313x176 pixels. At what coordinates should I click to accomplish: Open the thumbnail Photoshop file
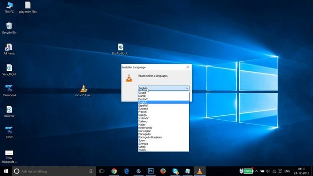9,91
